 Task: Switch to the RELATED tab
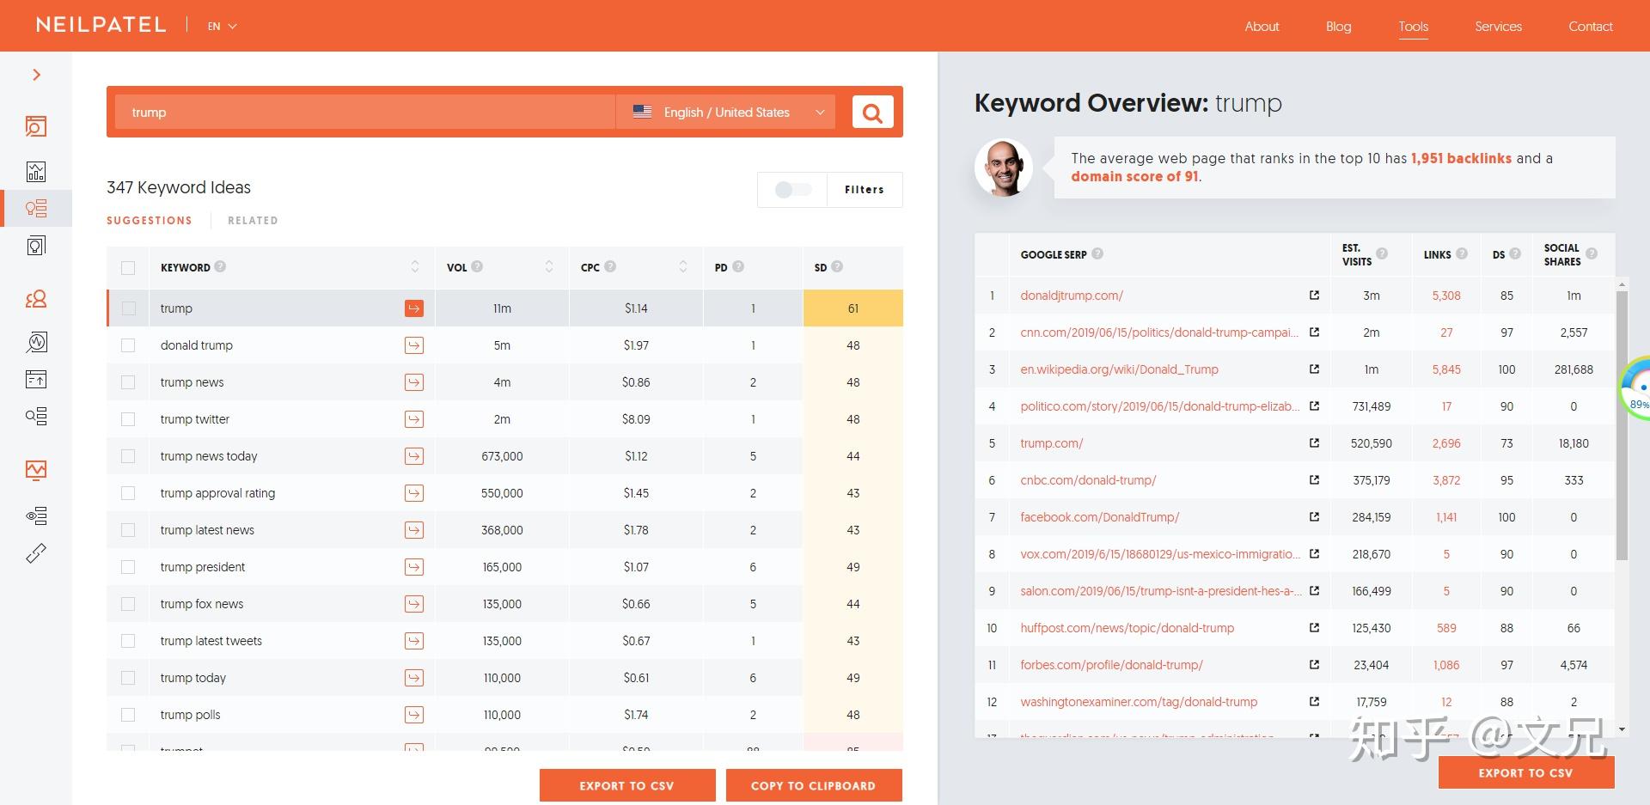pos(253,221)
